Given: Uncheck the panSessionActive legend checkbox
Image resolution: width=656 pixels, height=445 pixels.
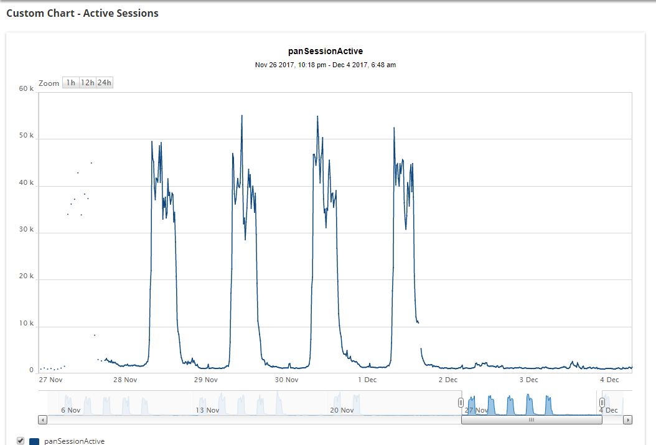Looking at the screenshot, I should (x=20, y=441).
